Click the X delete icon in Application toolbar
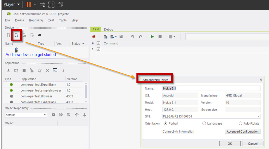The width and height of the screenshot is (269, 149). click(47, 70)
